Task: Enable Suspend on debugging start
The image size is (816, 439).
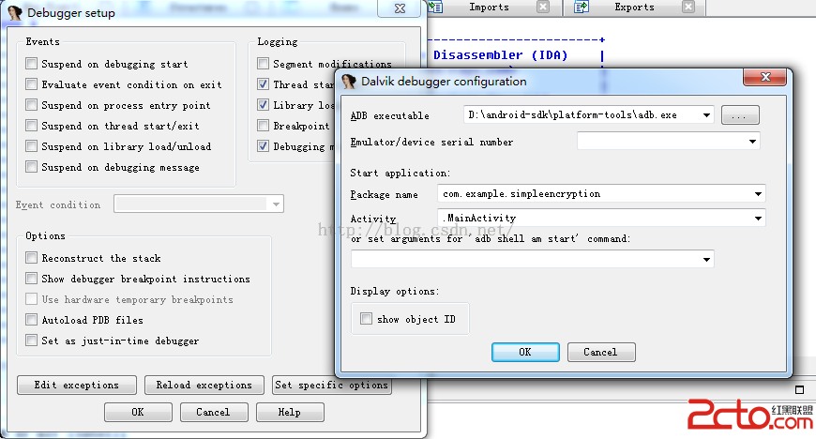Action: (x=31, y=64)
